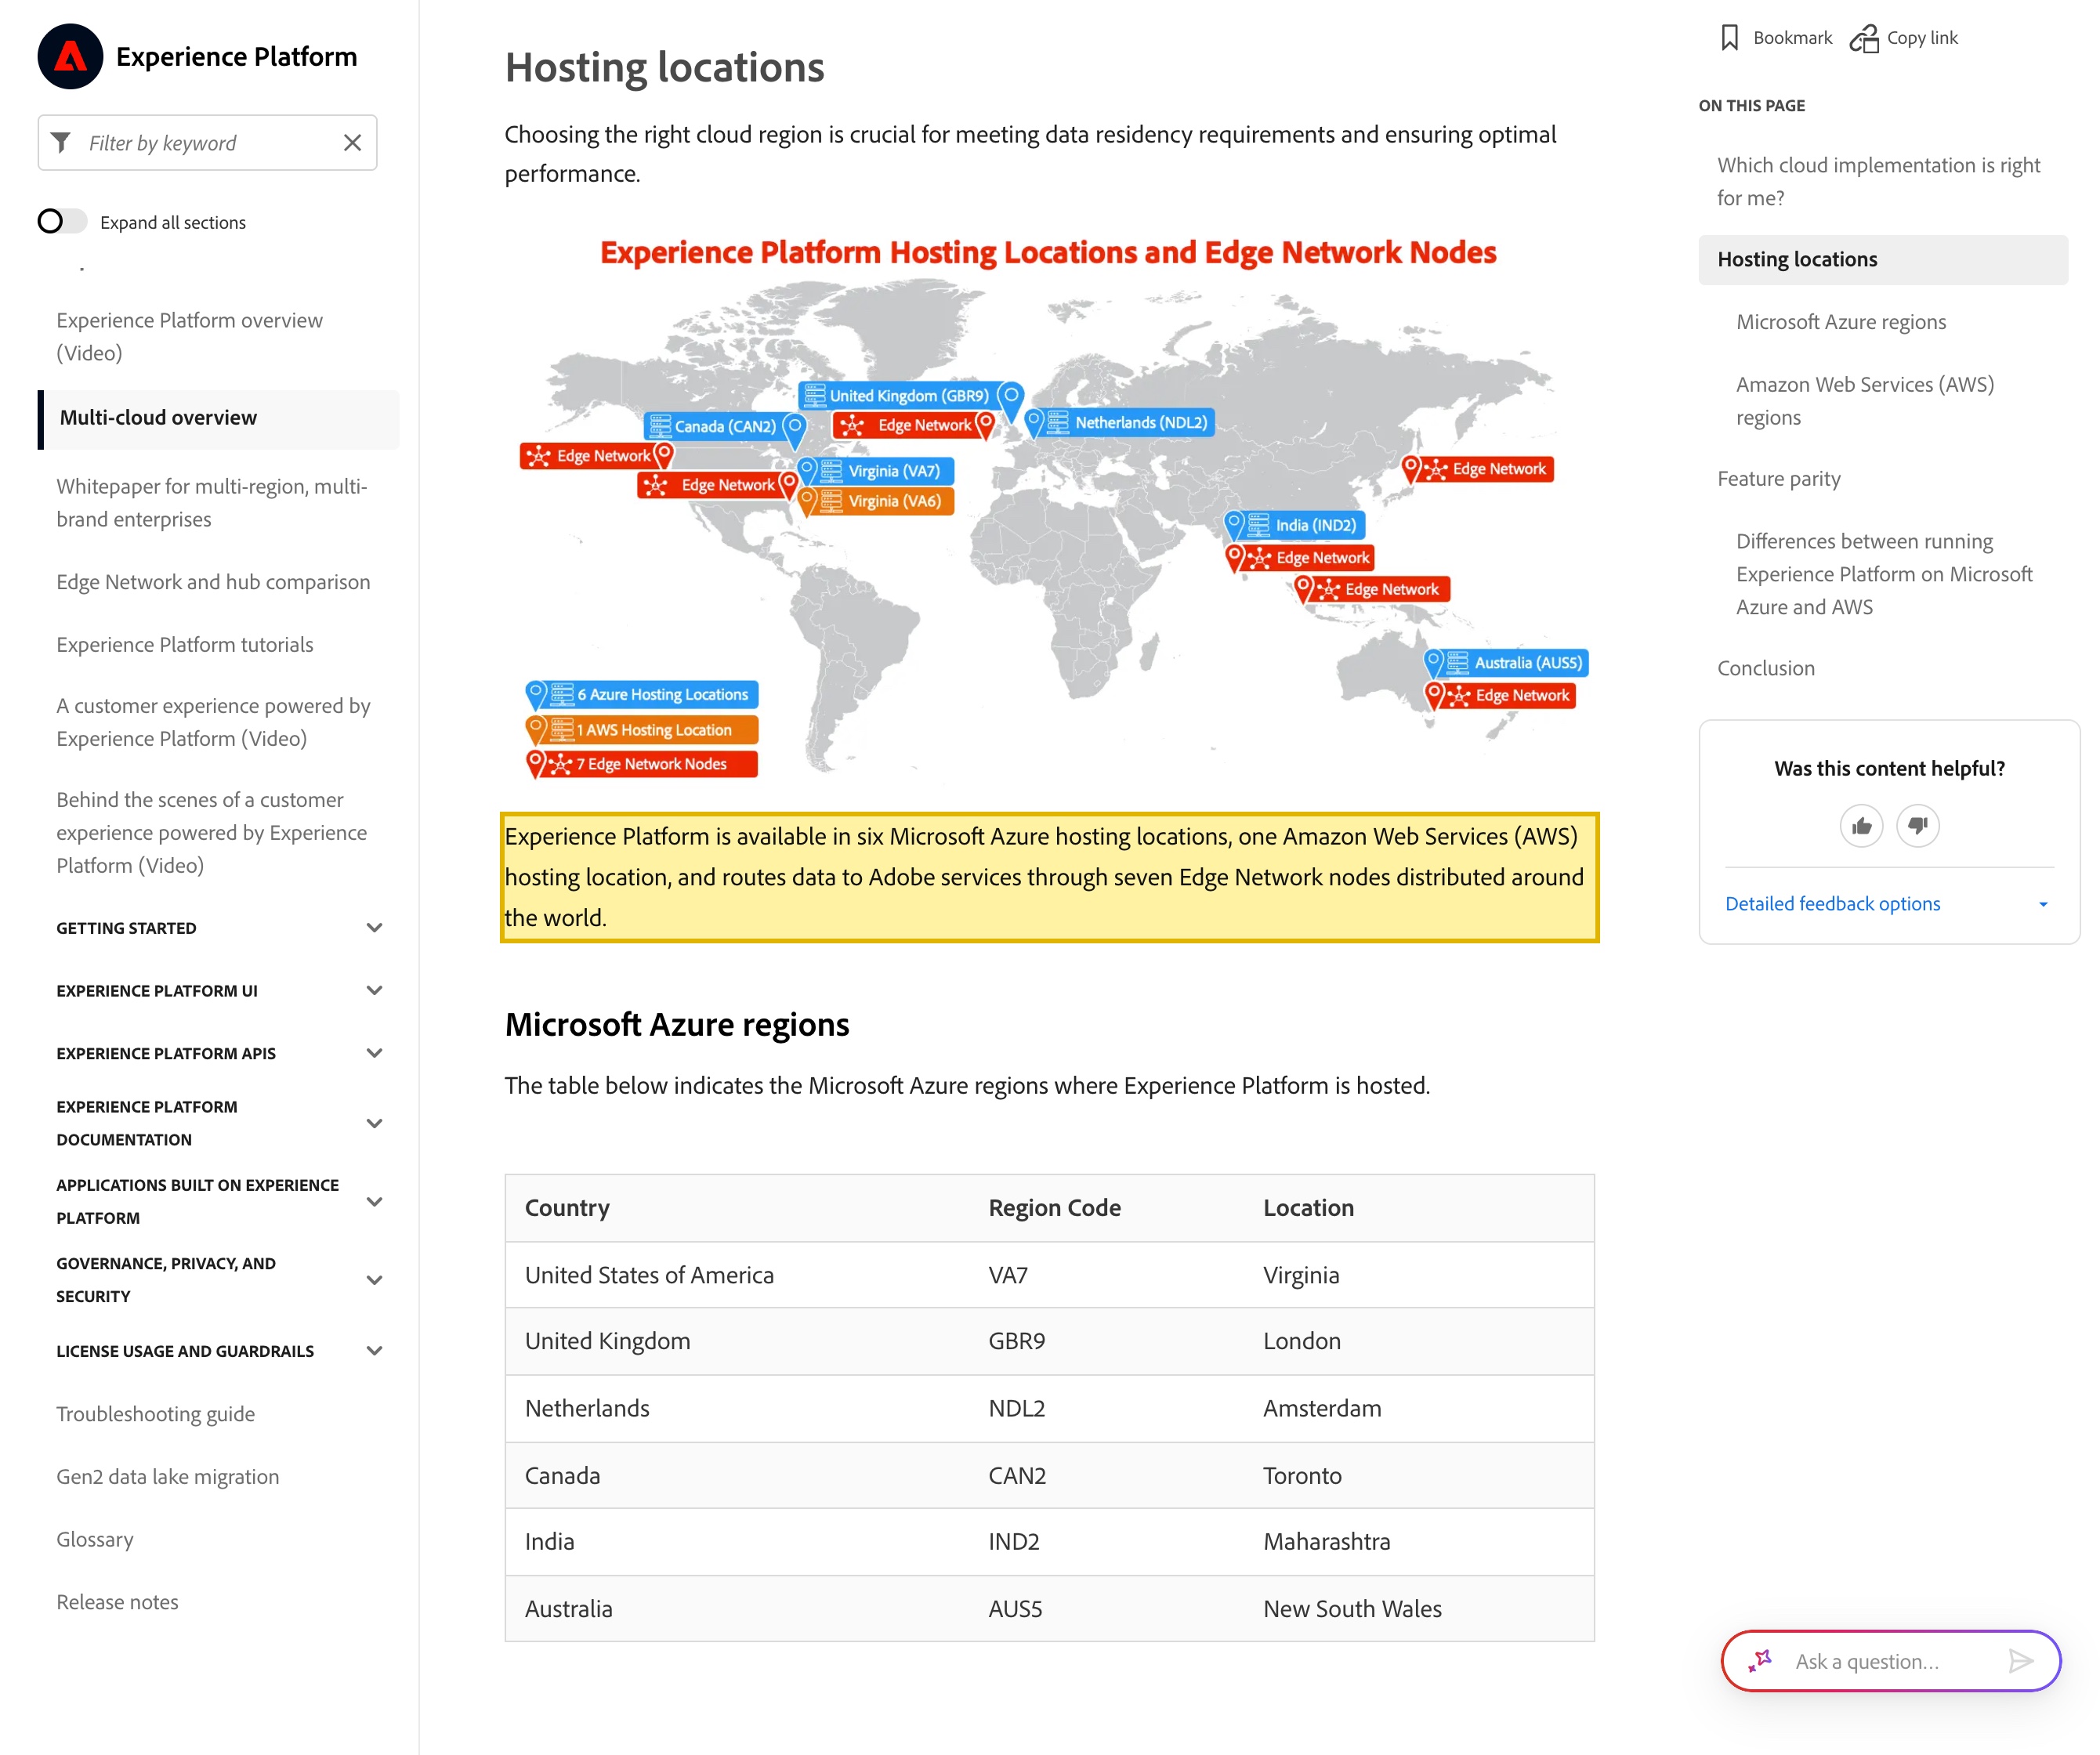Click the Bookmark icon
This screenshot has width=2100, height=1755.
[x=1729, y=38]
